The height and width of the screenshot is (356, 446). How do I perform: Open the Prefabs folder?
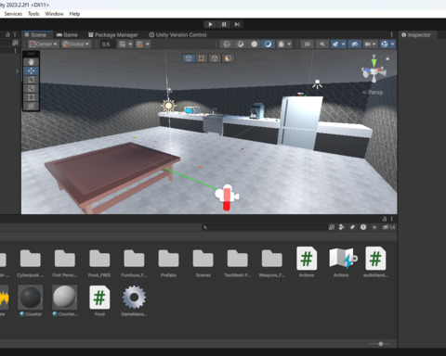click(x=168, y=263)
